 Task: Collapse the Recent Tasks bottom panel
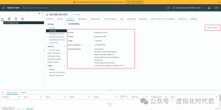(x=3, y=92)
